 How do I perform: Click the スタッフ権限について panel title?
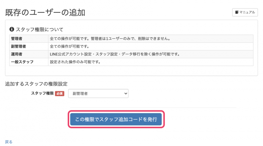point(39,29)
